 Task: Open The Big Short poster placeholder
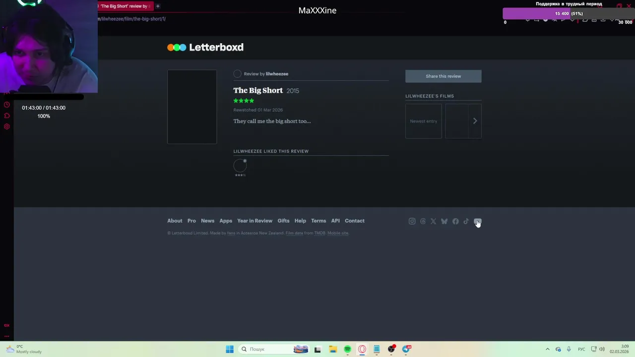click(192, 107)
